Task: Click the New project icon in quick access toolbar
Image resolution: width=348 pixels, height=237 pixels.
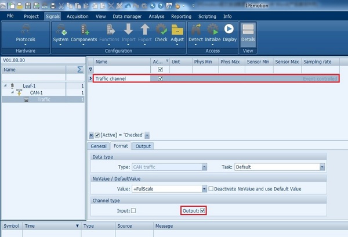Action: (x=12, y=6)
